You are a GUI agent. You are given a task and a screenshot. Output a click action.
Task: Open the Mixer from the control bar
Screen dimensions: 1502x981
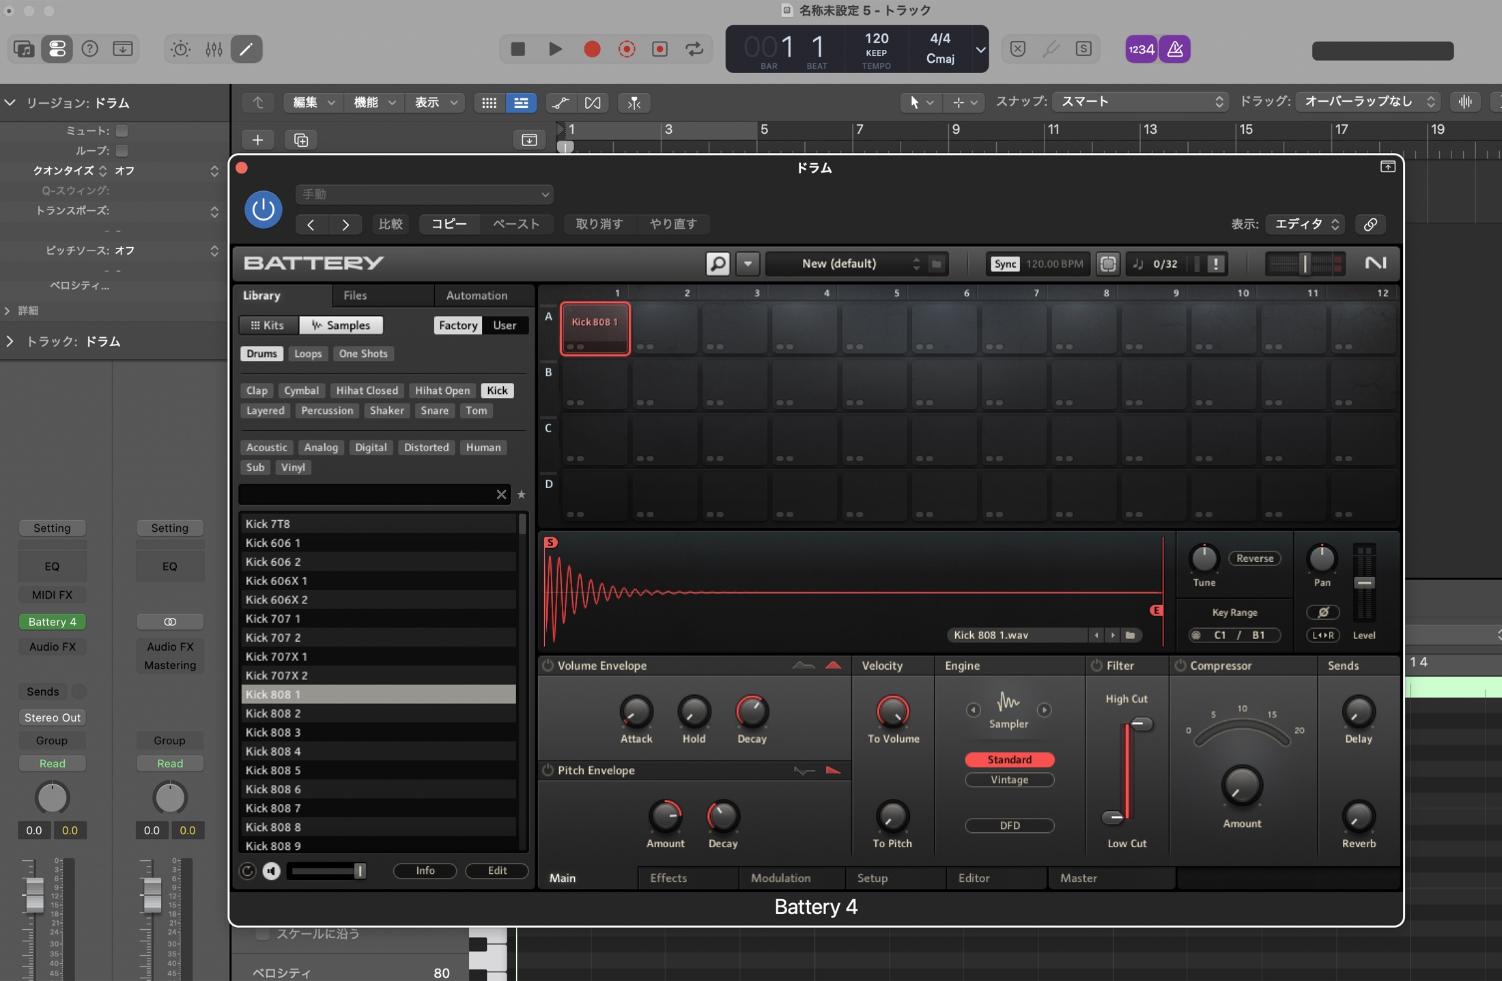tap(214, 49)
